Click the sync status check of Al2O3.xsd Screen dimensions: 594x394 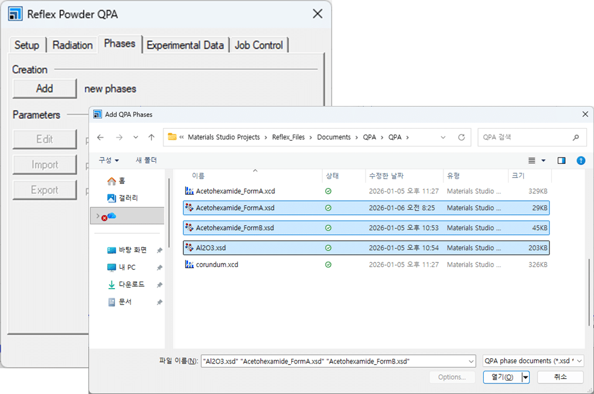(x=328, y=248)
